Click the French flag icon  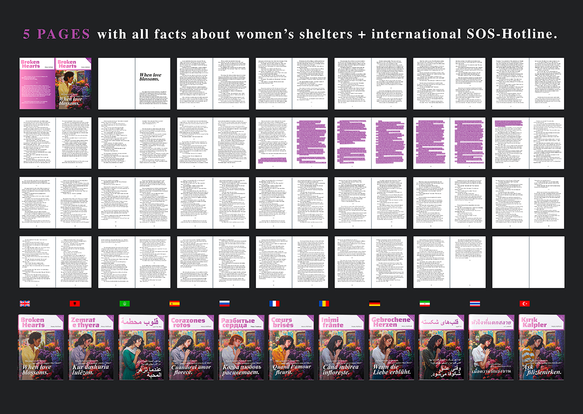click(x=274, y=304)
